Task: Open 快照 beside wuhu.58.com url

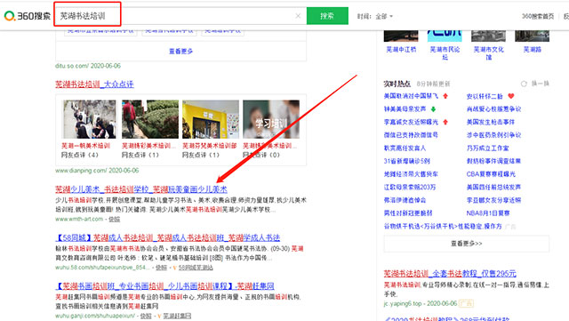Action: point(161,268)
